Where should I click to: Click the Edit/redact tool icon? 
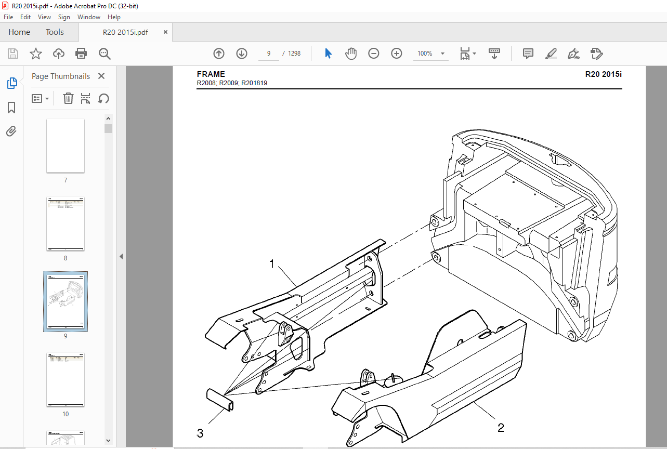596,54
